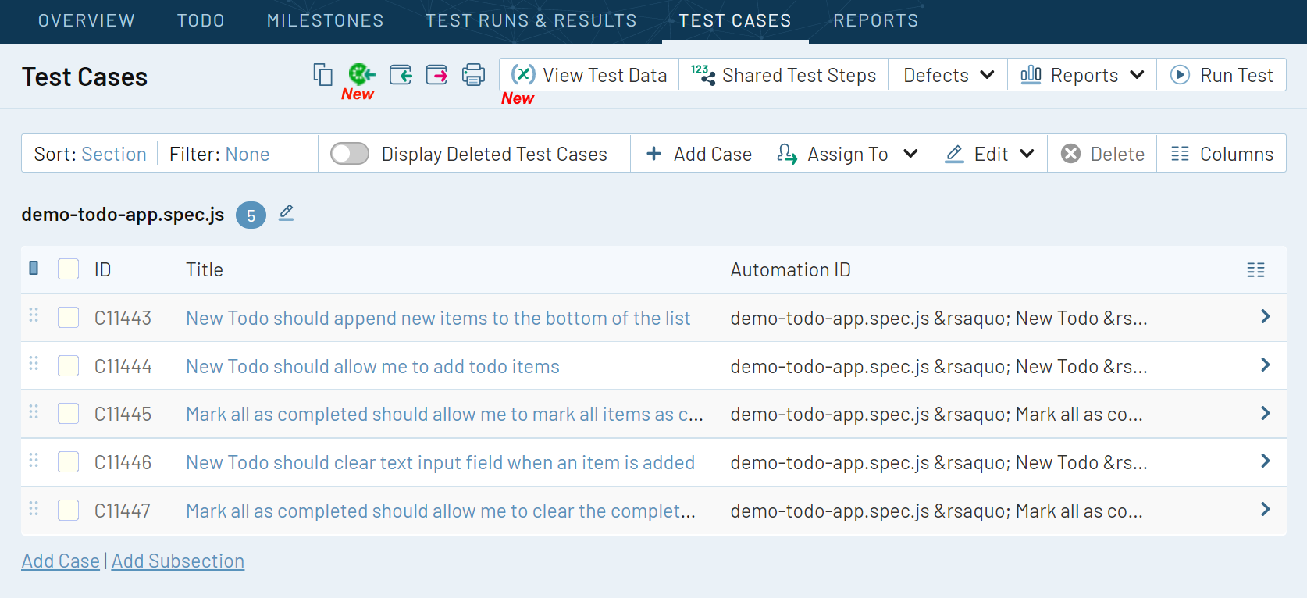This screenshot has width=1307, height=598.
Task: Switch to the Milestones tab
Action: tap(325, 21)
